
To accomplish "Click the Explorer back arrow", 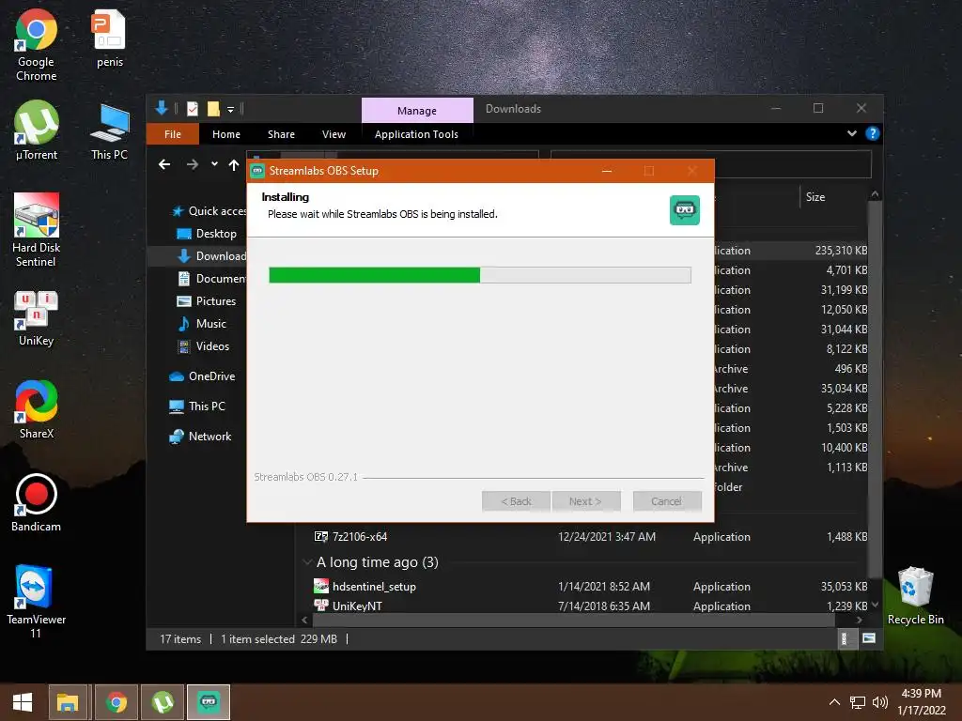I will point(164,164).
